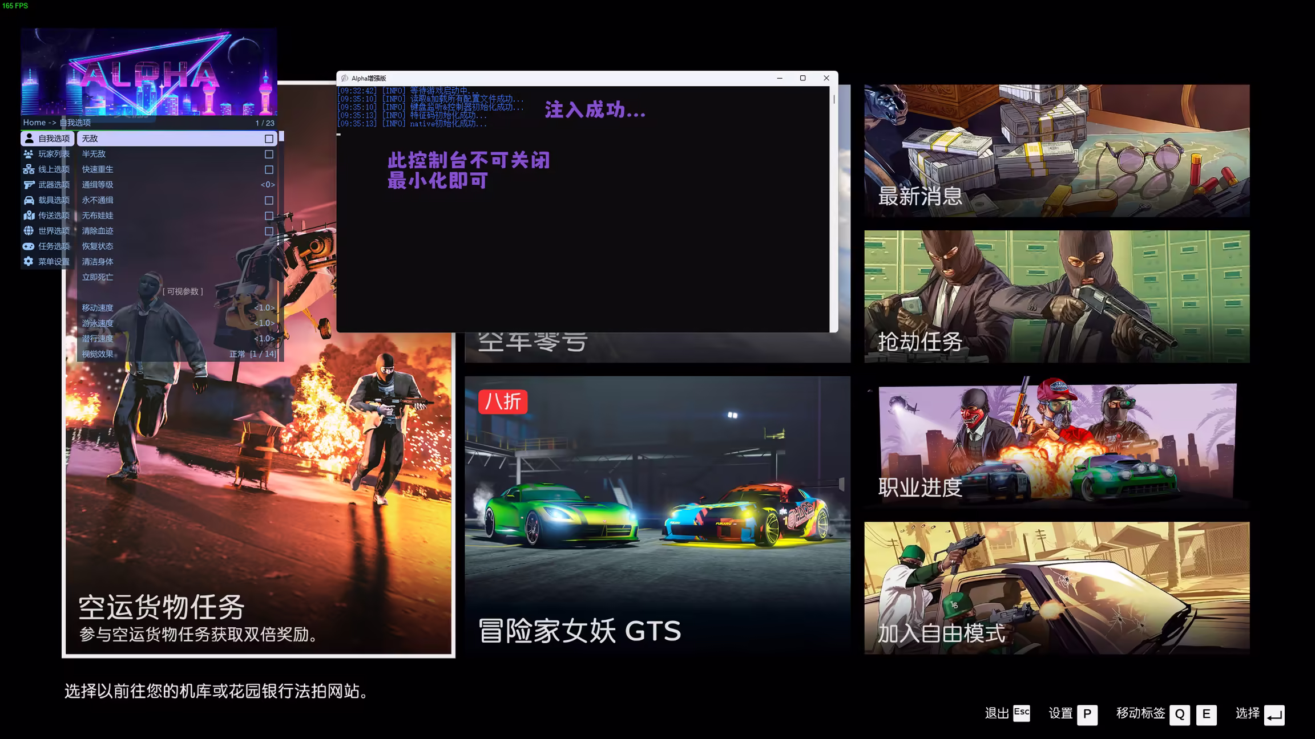
Task: Toggle the 无敌 checkbox
Action: click(x=269, y=139)
